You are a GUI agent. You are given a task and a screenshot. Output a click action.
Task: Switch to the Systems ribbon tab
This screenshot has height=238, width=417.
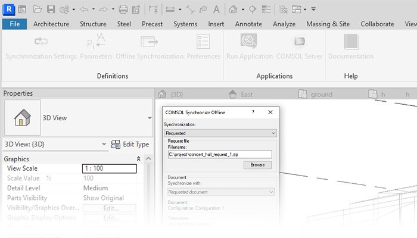click(x=185, y=24)
